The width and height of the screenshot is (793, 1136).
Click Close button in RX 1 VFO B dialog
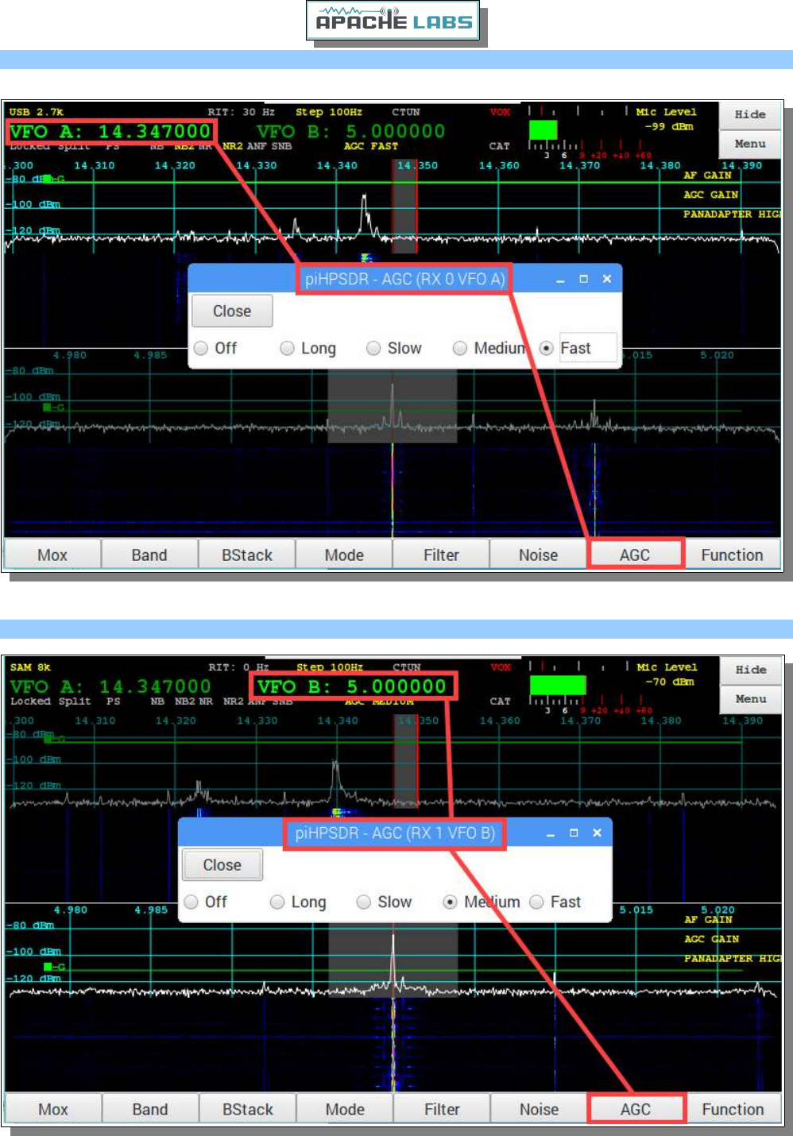tap(222, 865)
